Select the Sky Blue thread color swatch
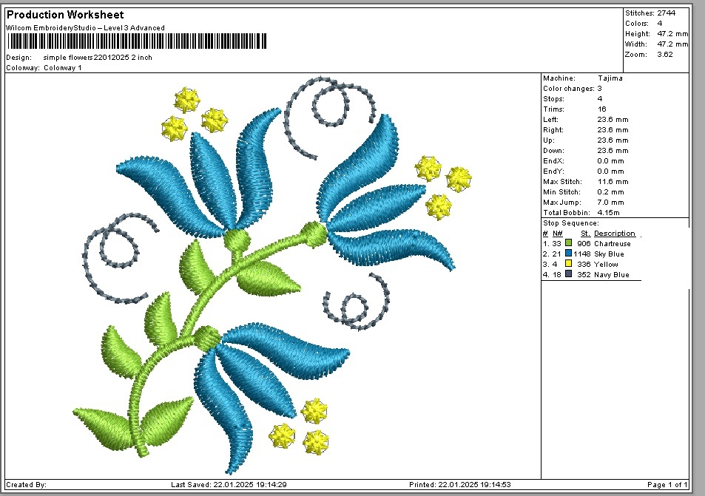Screen dimensions: 705x496 click(x=568, y=254)
